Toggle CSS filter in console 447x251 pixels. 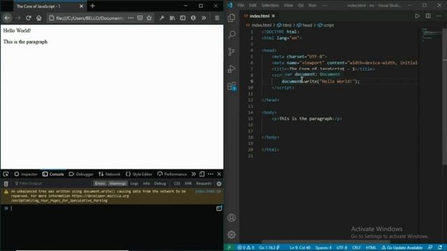(x=177, y=183)
